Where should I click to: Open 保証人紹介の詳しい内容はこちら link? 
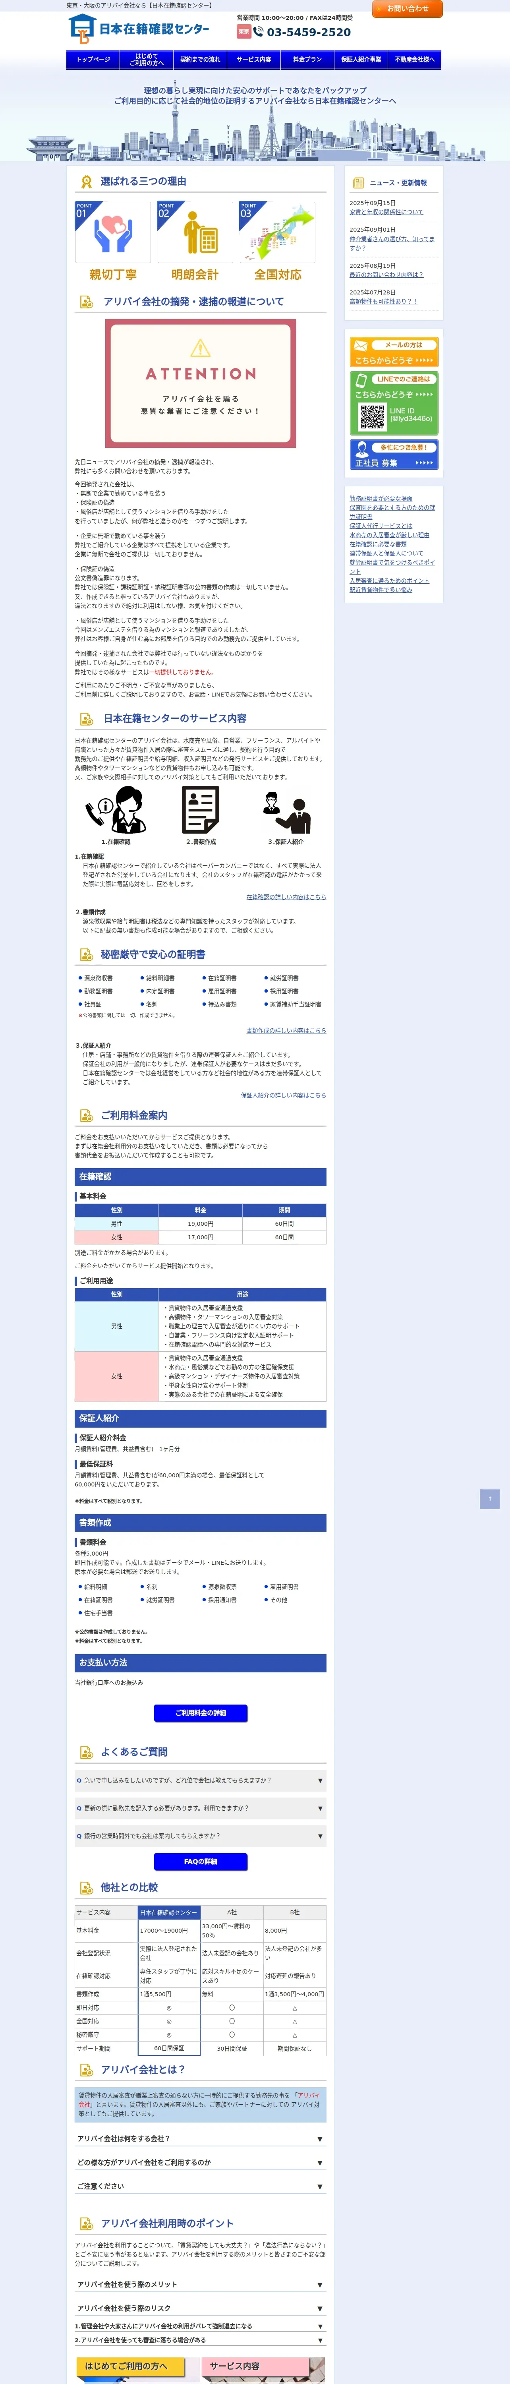(283, 1095)
